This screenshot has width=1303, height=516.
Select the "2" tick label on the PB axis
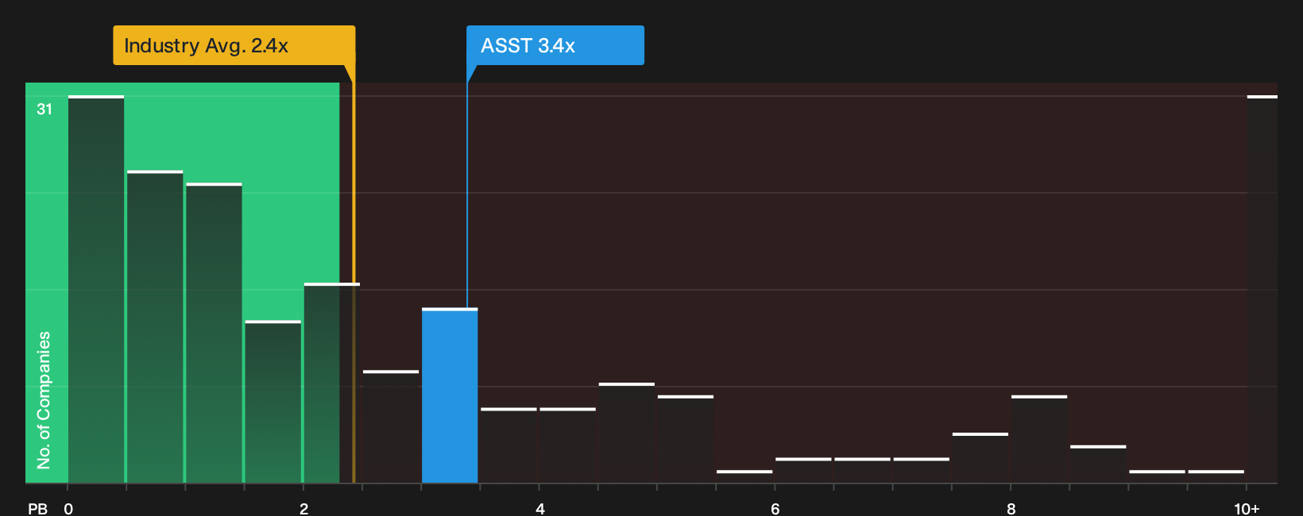click(x=304, y=509)
